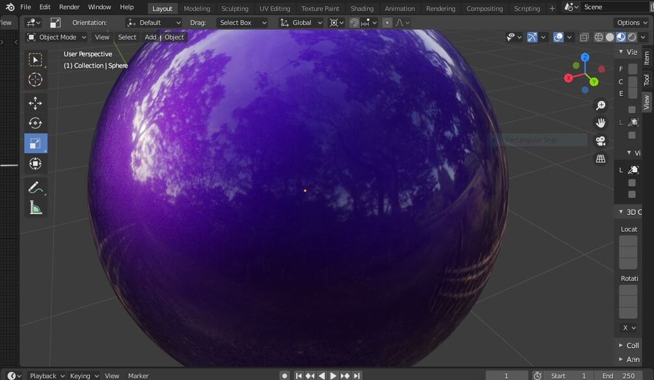The image size is (654, 380).
Task: Switch perspective/orthographic grid icon
Action: pyautogui.click(x=601, y=159)
